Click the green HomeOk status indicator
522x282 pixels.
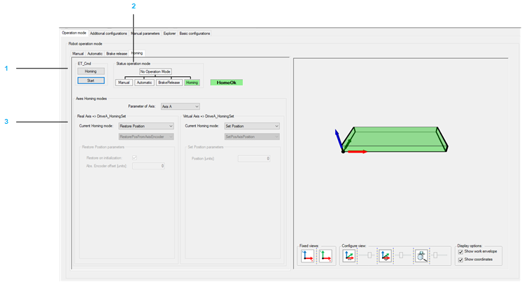[226, 83]
